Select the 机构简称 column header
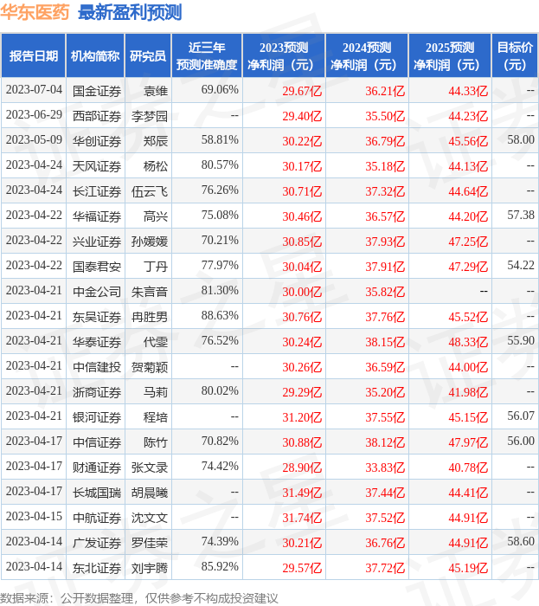This screenshot has height=606, width=539. (95, 55)
